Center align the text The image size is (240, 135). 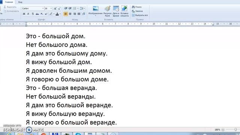click(70, 14)
